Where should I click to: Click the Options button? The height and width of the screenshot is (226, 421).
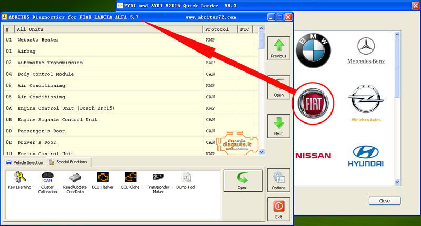tap(278, 180)
